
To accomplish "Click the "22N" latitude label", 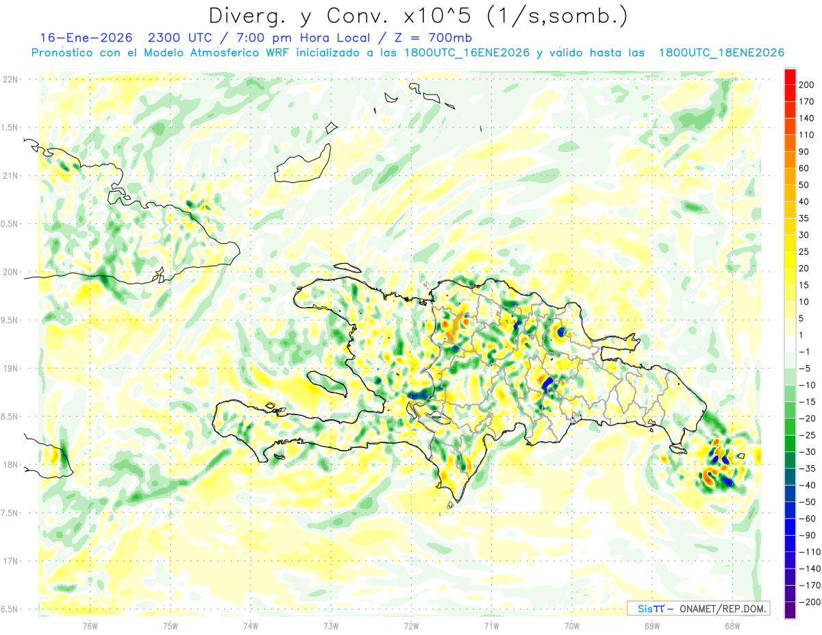I will [x=10, y=79].
